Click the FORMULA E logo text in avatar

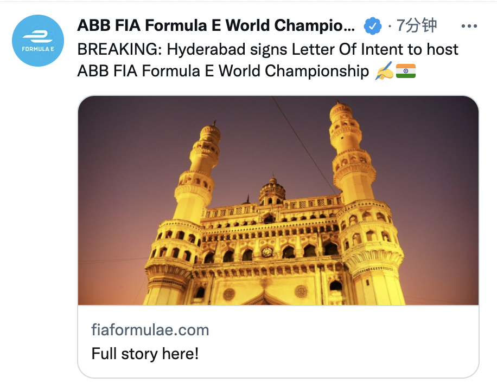(x=38, y=49)
